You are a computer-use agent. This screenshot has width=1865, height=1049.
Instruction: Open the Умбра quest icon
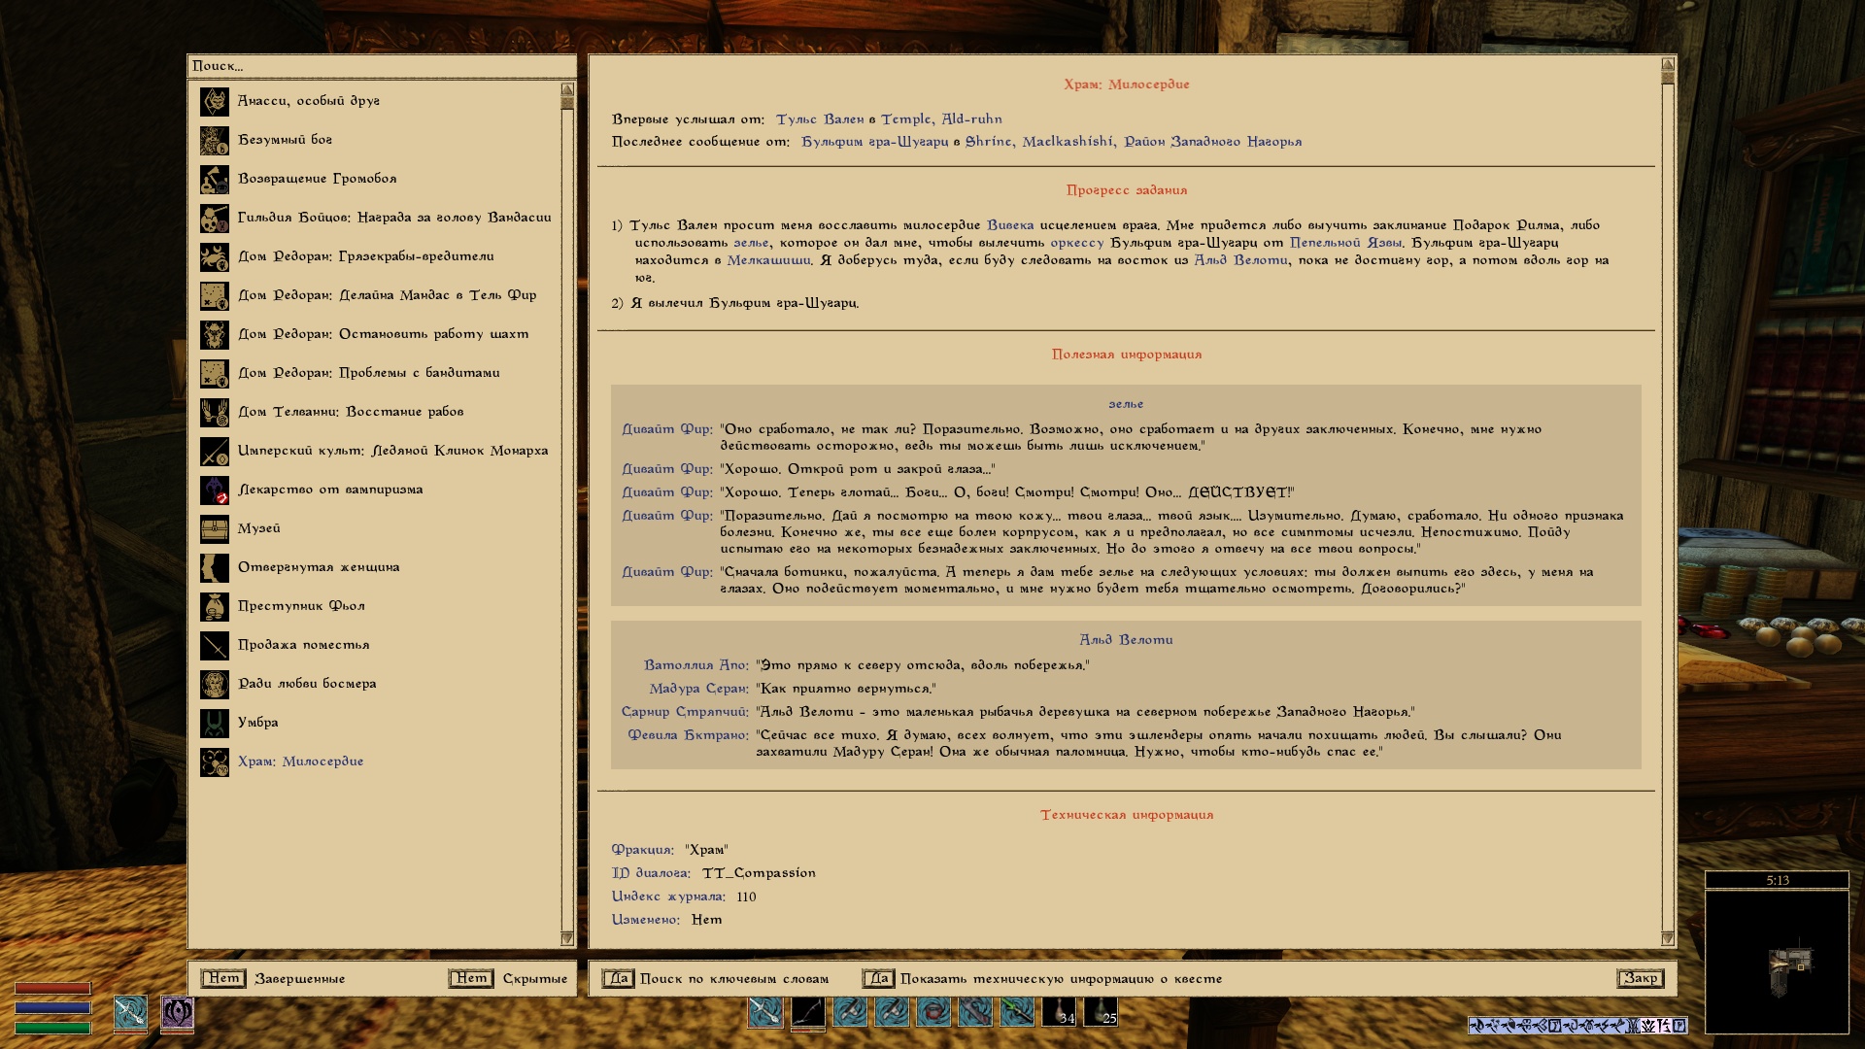[214, 724]
